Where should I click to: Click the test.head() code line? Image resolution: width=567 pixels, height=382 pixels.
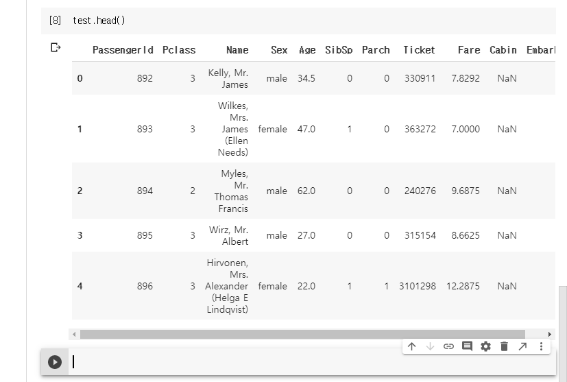[x=99, y=21]
